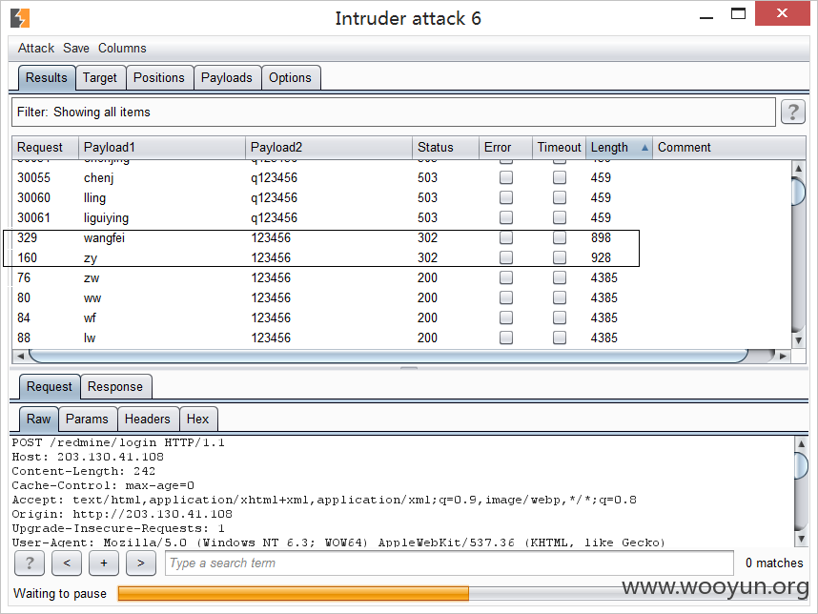818x614 pixels.
Task: Select the Results tab
Action: [x=47, y=78]
